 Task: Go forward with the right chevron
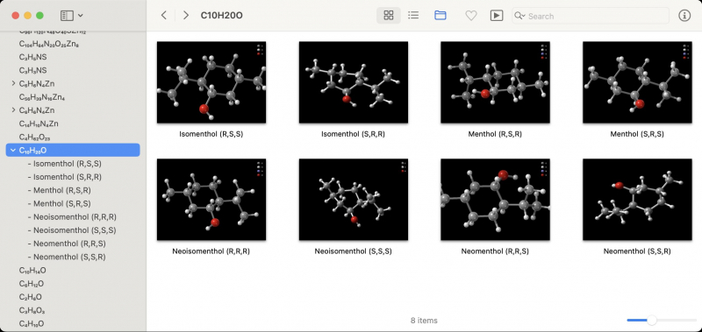click(185, 16)
